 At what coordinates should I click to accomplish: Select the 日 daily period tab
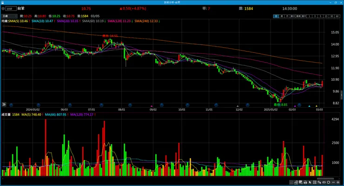(x=276, y=16)
